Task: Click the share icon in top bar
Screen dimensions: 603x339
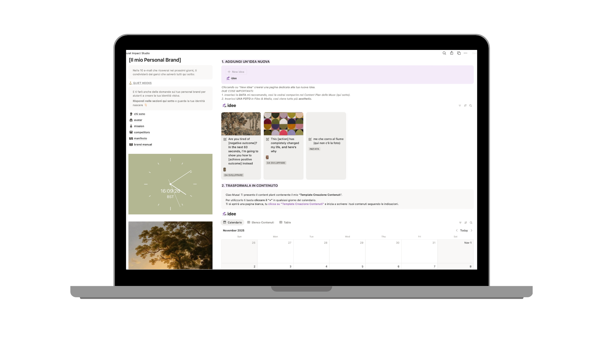Action: click(x=452, y=53)
